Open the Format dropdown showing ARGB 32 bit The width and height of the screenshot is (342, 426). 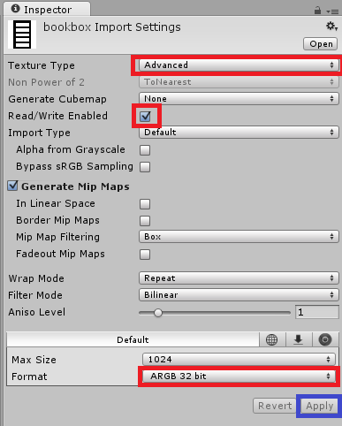239,377
